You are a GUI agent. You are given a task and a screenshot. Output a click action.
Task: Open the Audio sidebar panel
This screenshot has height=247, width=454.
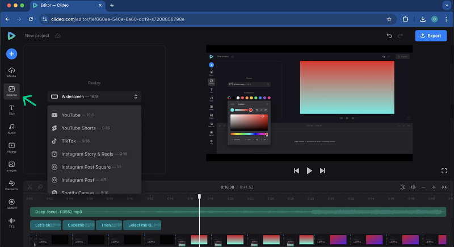pyautogui.click(x=11, y=129)
